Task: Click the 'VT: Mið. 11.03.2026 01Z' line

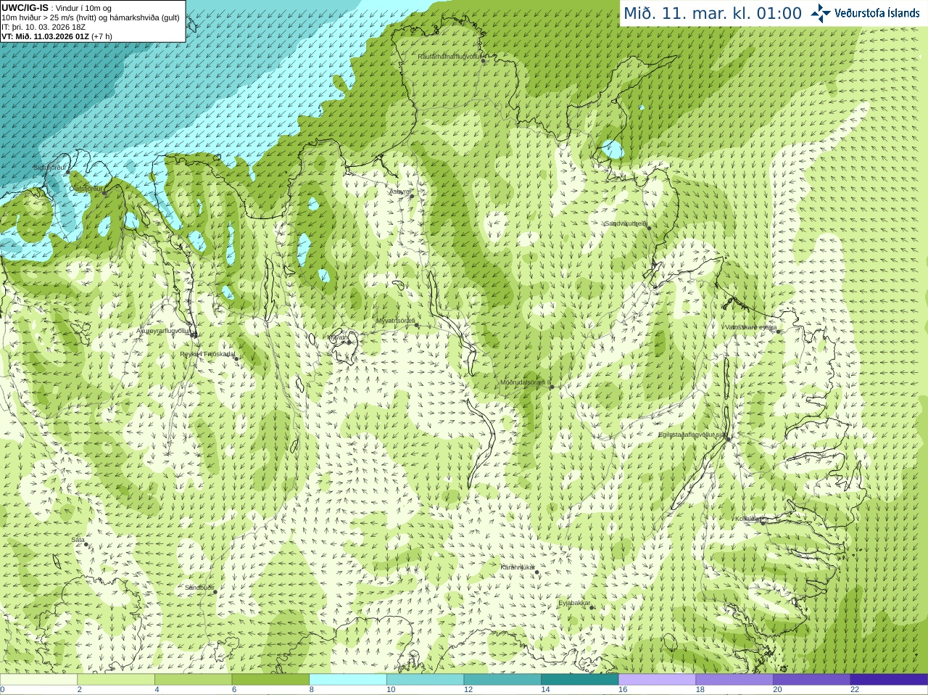Action: pos(57,36)
